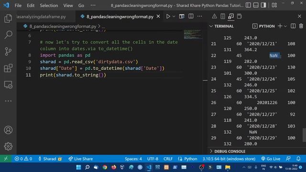Show more menu items via title bar ellipsis

(x=93, y=5)
